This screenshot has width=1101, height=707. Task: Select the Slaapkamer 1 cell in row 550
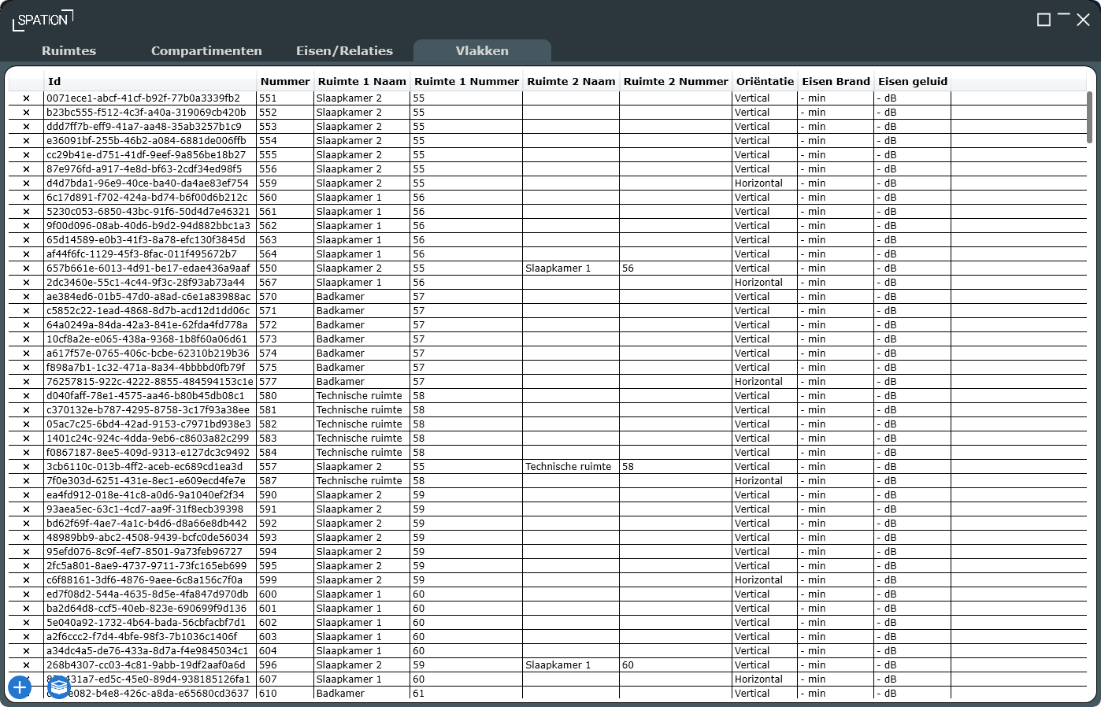click(x=570, y=268)
